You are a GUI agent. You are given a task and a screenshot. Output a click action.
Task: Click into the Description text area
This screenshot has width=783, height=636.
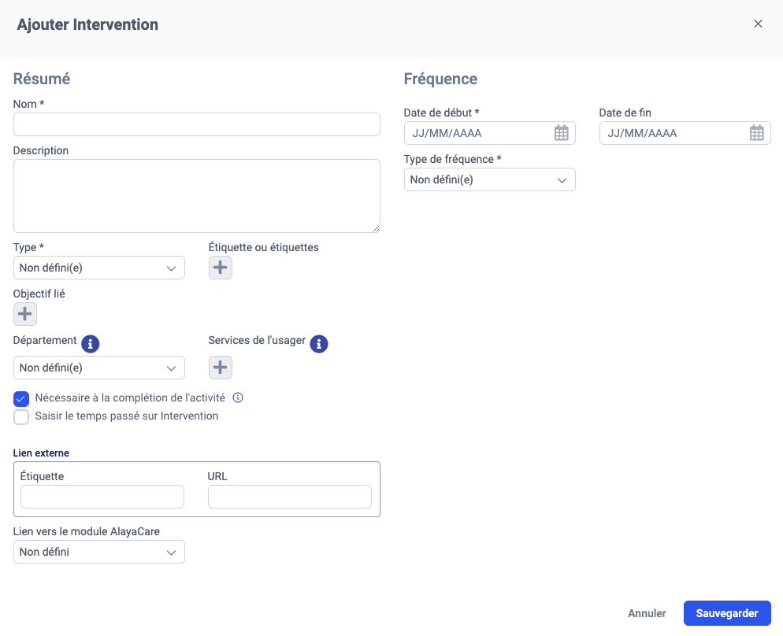[197, 195]
